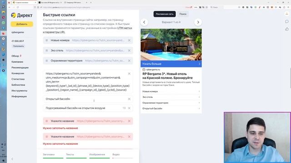
Task: Remove the 'Новые номера' quick link
Action: point(129,40)
